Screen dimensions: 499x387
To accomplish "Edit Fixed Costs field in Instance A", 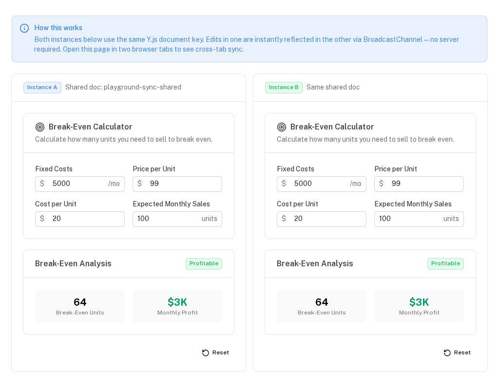I will (80, 184).
